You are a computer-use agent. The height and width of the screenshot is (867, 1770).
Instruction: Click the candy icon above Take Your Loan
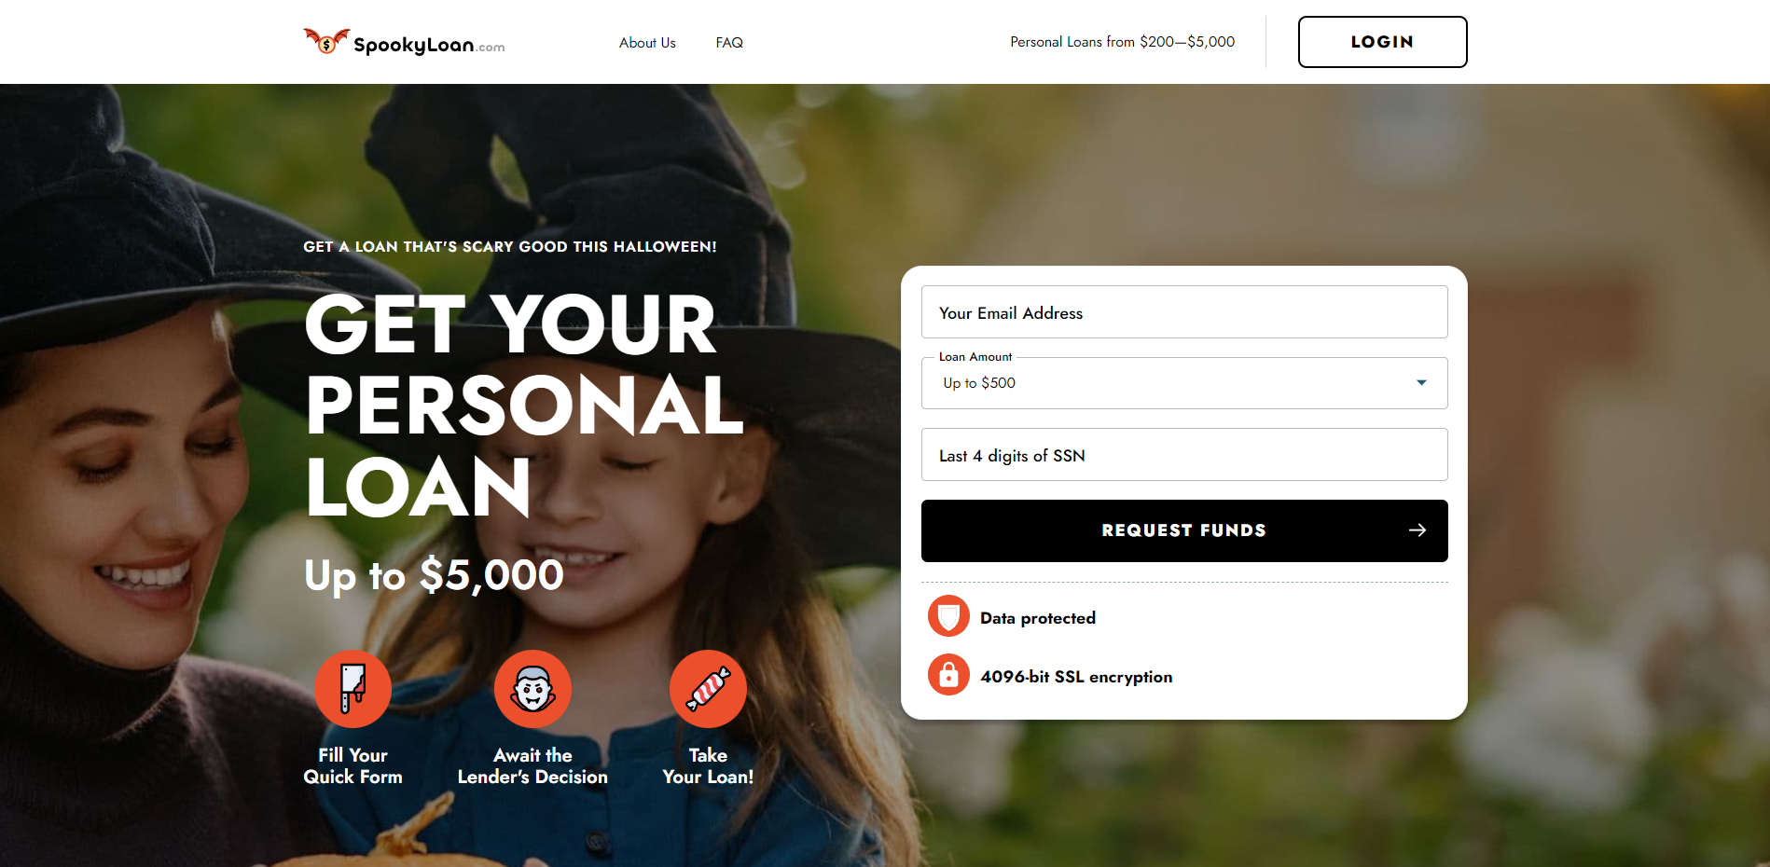coord(708,689)
